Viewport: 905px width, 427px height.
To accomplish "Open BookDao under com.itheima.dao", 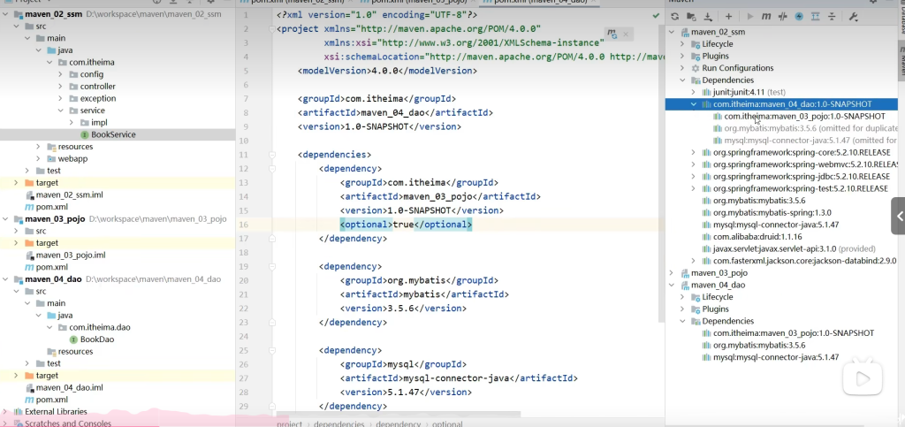I will pos(97,339).
